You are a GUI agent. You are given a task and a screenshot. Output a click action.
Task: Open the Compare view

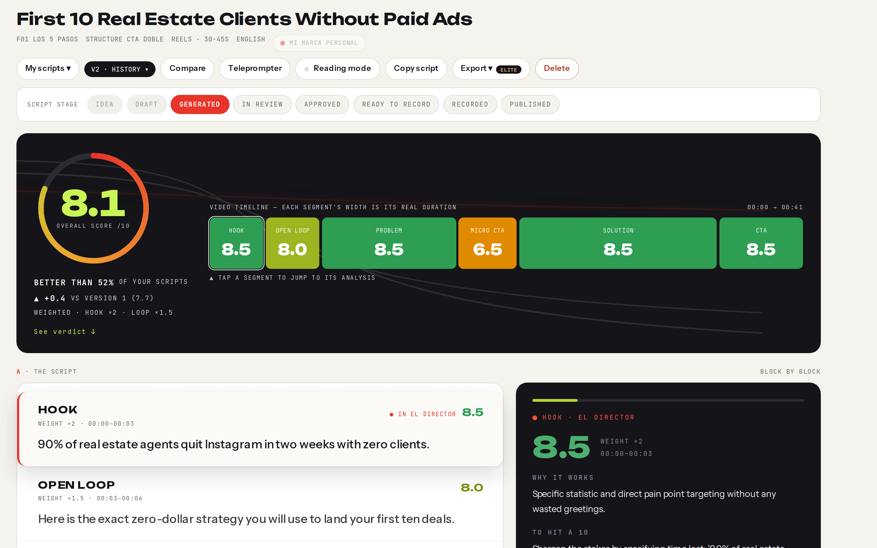187,68
